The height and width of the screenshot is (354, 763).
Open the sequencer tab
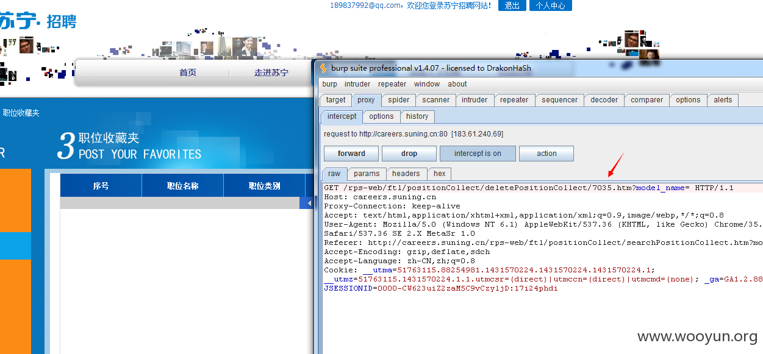point(560,100)
